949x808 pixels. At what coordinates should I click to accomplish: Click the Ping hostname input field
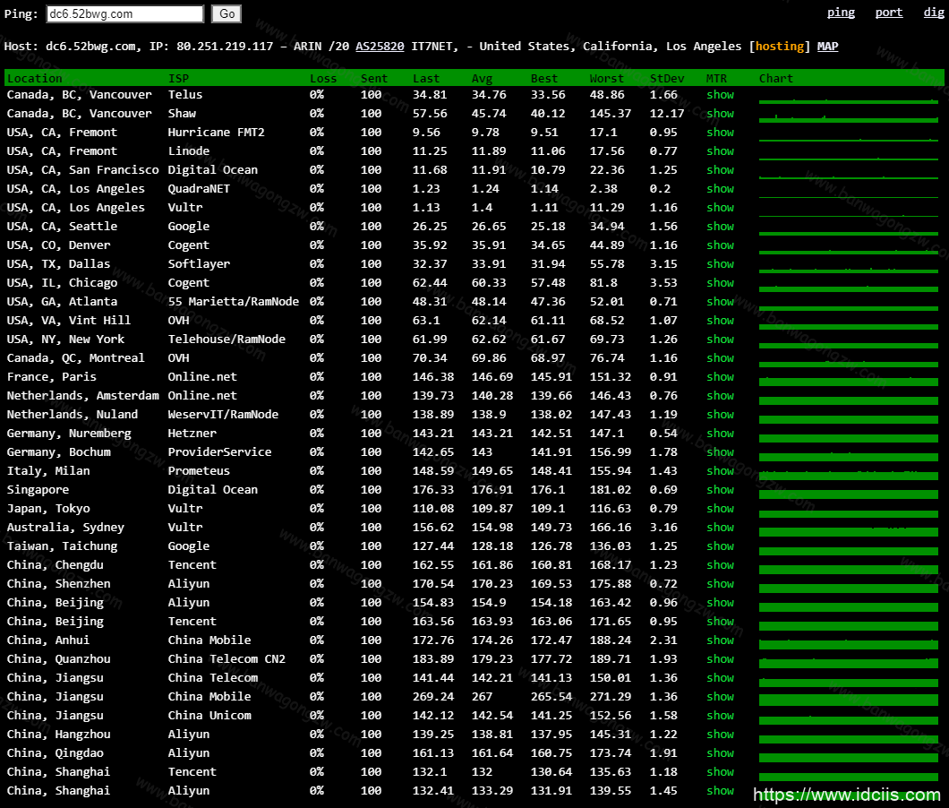click(124, 14)
